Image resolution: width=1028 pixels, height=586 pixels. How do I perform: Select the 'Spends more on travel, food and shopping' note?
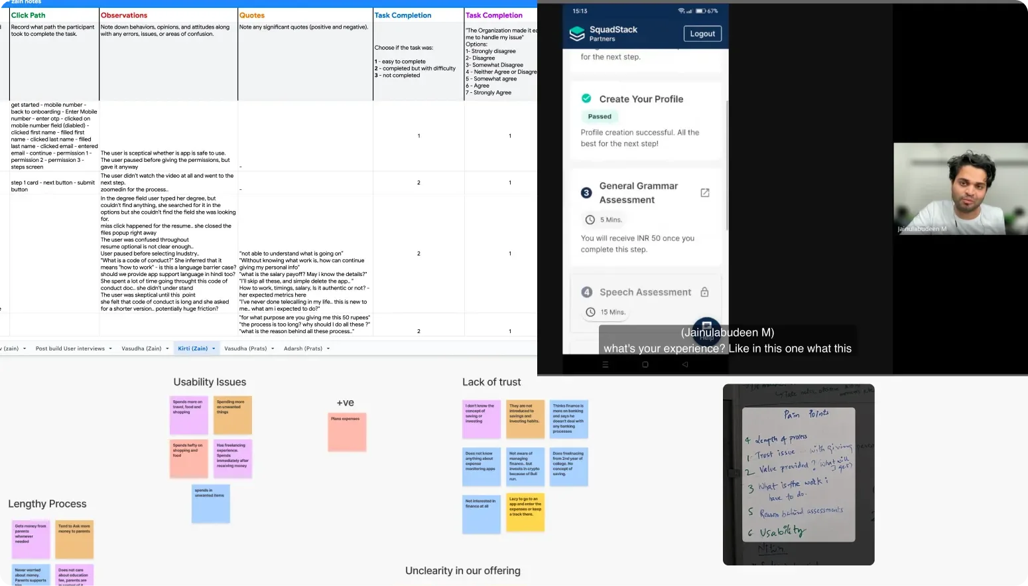click(x=189, y=416)
